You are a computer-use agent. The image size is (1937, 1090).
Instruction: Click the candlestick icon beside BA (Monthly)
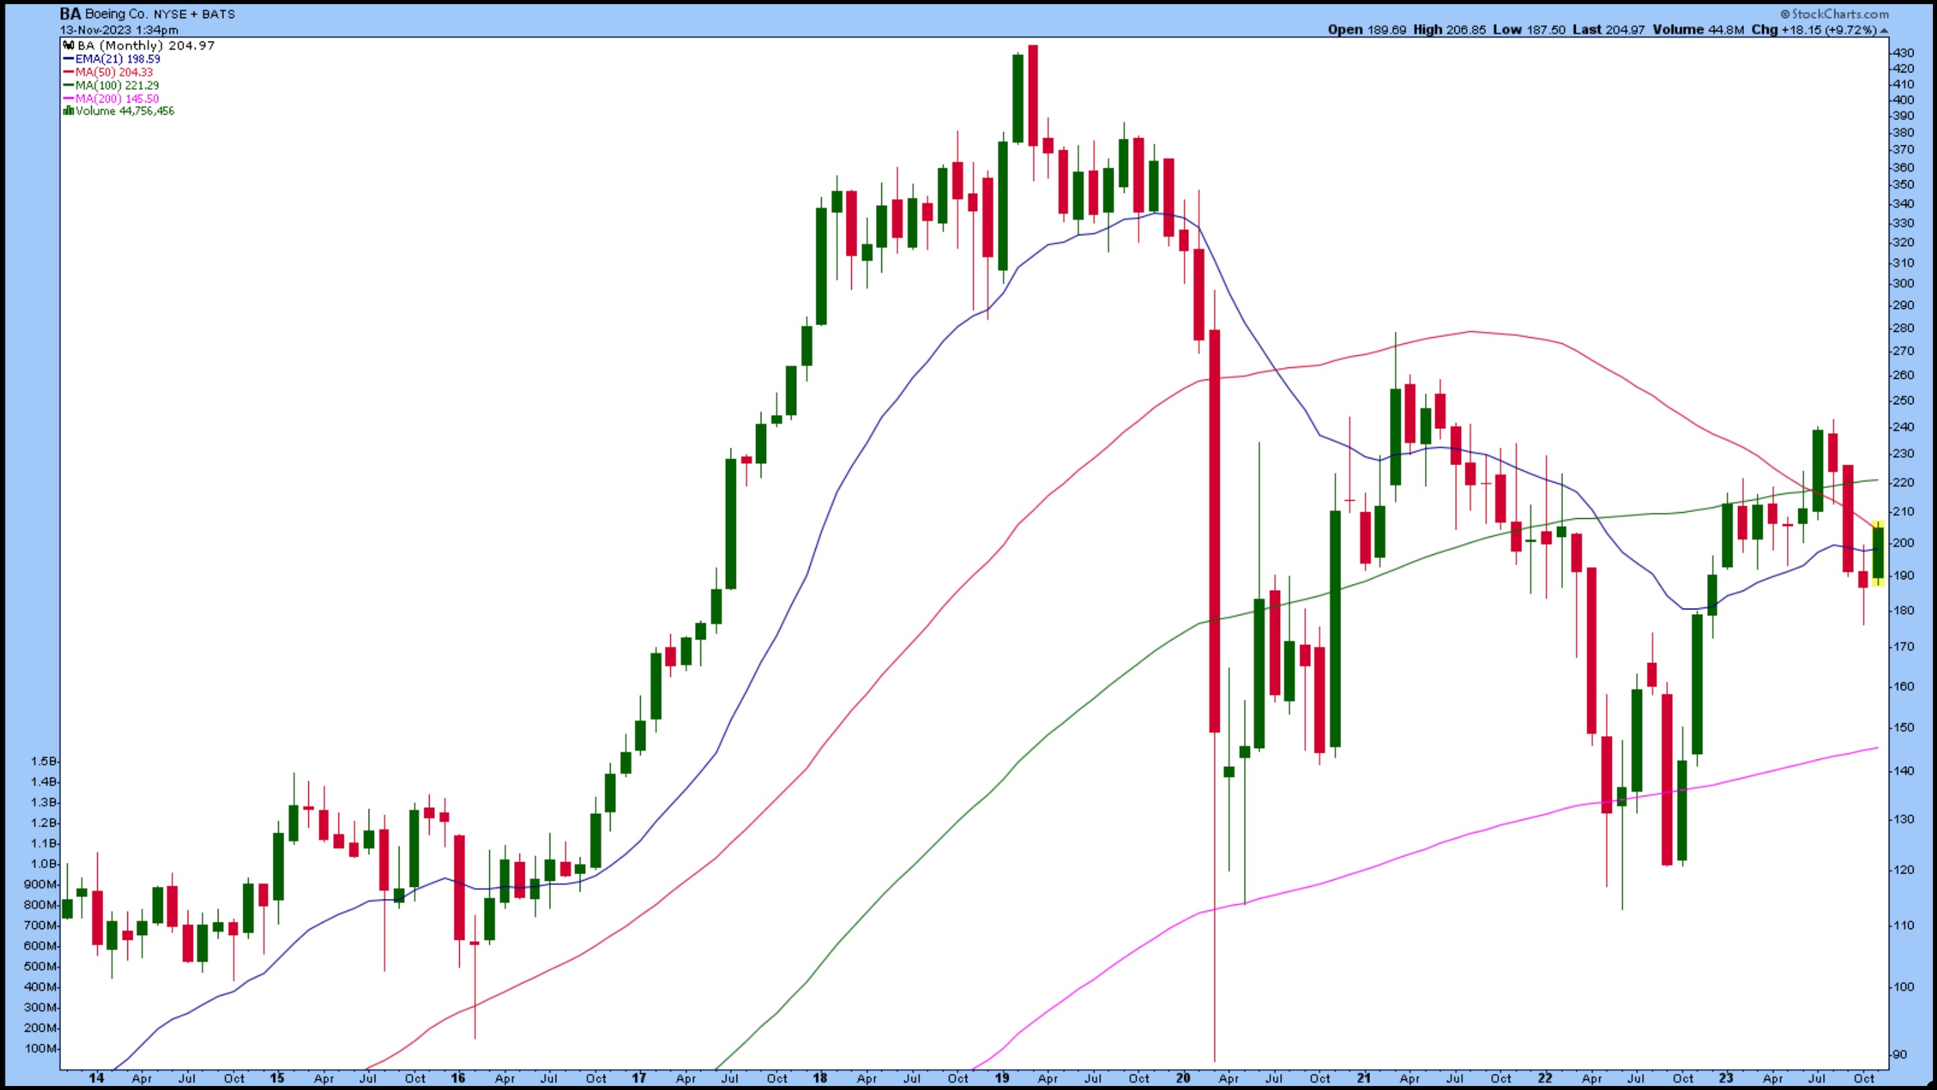(68, 46)
